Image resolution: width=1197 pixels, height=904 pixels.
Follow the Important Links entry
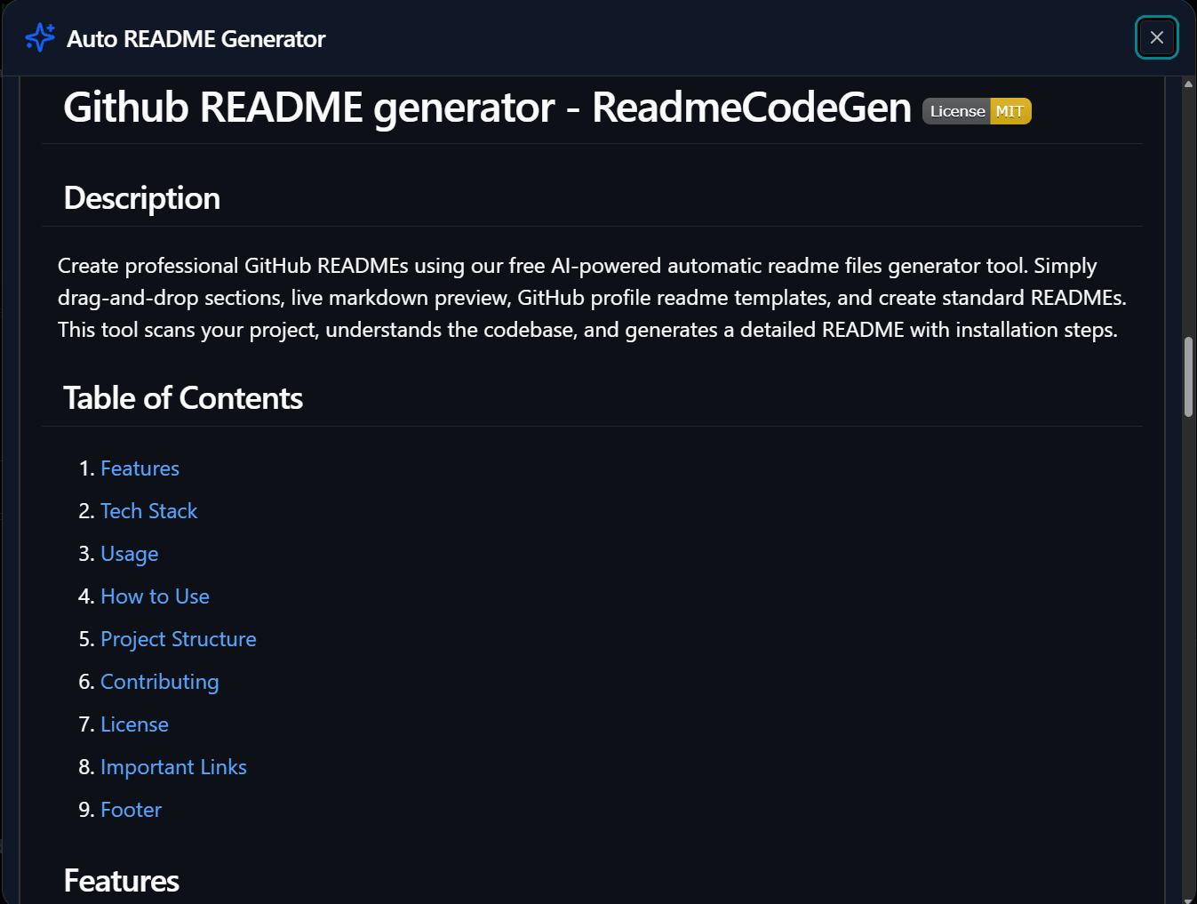click(173, 767)
